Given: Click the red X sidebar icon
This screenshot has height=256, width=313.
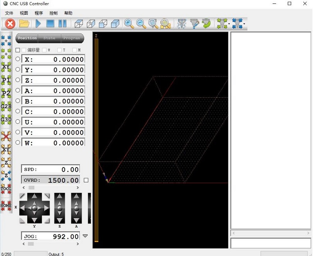Looking at the screenshot, I should click(6, 137).
